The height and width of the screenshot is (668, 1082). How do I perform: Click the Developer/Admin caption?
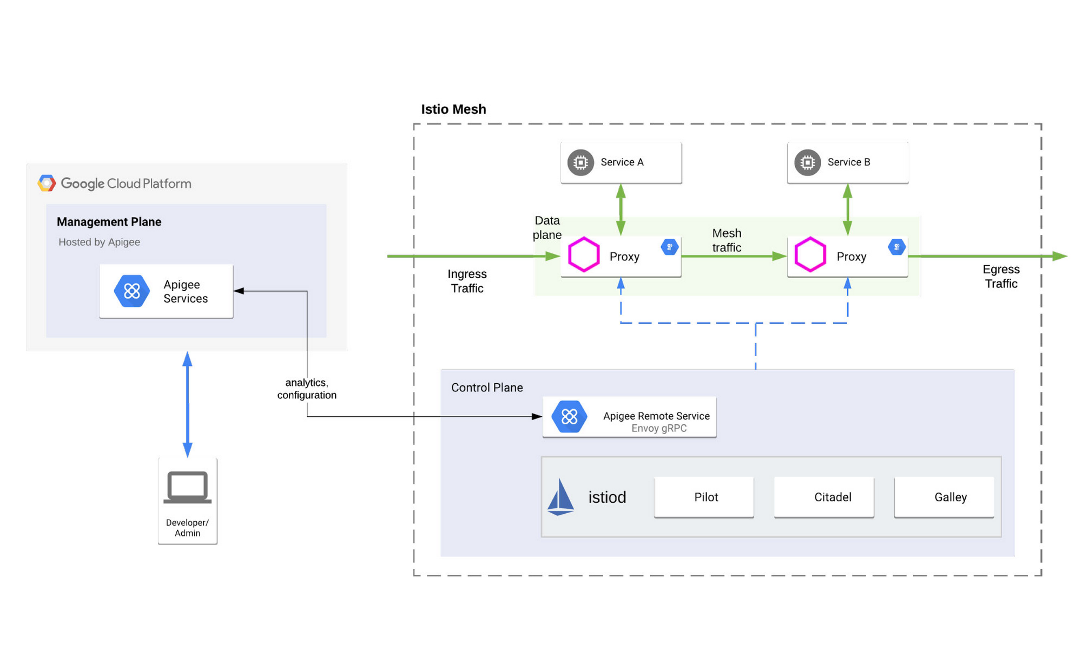click(x=187, y=528)
